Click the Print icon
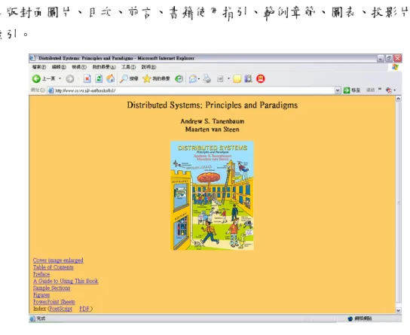 point(207,78)
